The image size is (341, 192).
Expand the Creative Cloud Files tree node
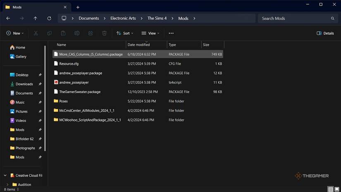pyautogui.click(x=5, y=175)
